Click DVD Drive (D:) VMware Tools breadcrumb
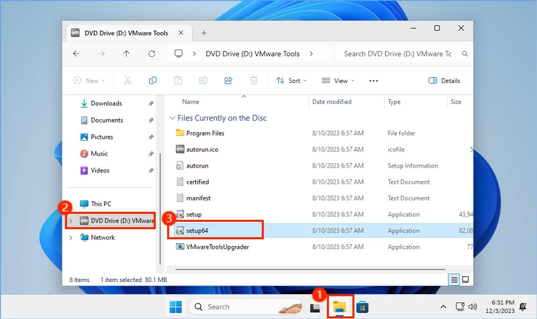Screen dimensions: 537x319 pos(252,54)
